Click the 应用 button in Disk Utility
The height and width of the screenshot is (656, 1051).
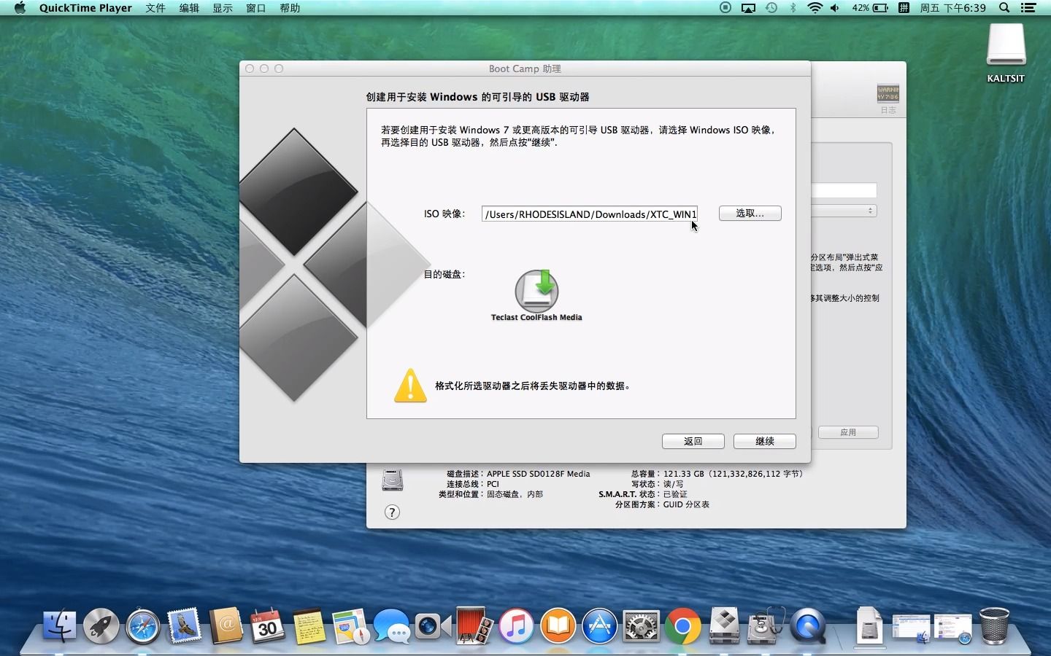click(x=848, y=432)
